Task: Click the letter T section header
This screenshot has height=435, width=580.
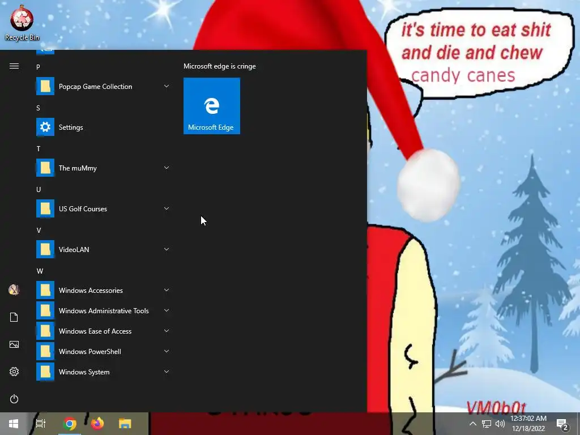Action: coord(38,149)
